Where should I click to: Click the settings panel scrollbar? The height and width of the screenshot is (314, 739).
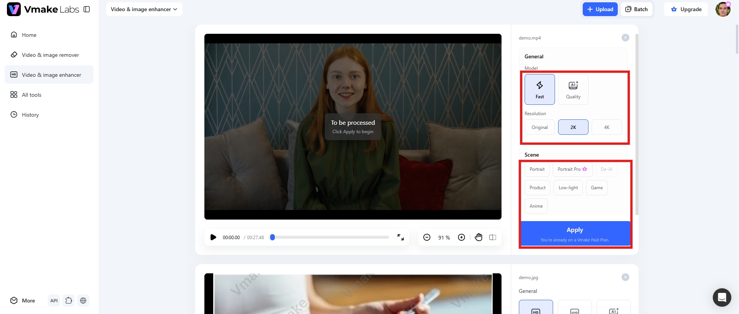[x=637, y=125]
